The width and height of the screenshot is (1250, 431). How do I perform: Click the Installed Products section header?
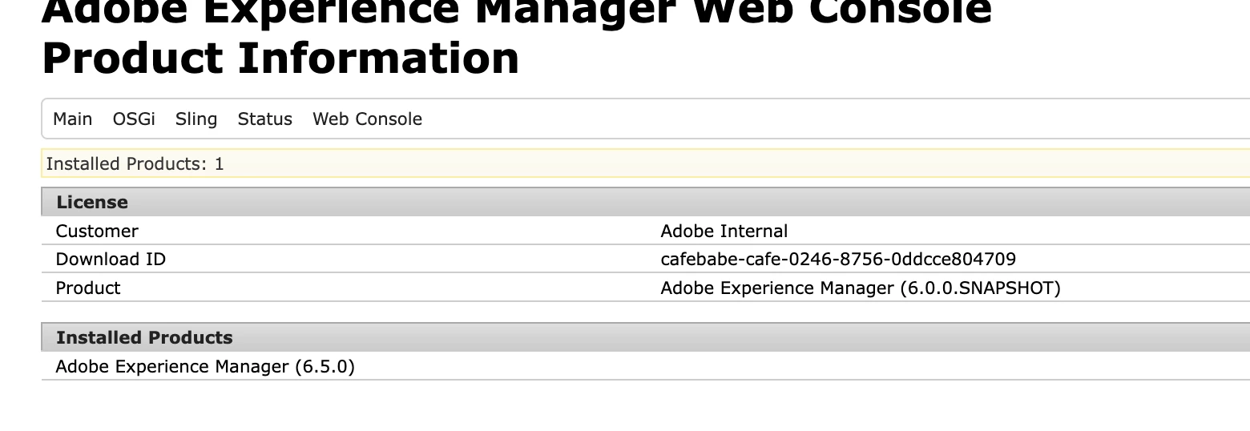tap(645, 337)
